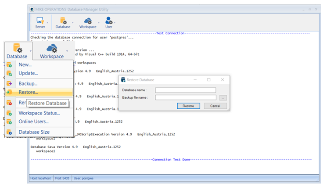The width and height of the screenshot is (323, 186).
Task: Click the small Workspace cloud icon in the toolbar
Action: 88,21
